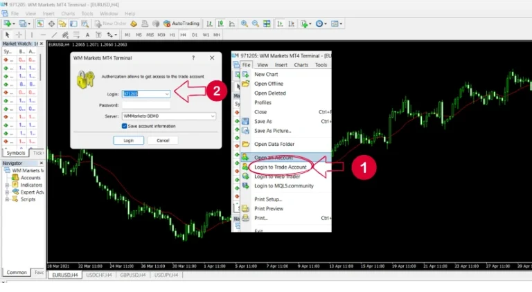
Task: Choose Save As Picture menu entry
Action: (273, 131)
